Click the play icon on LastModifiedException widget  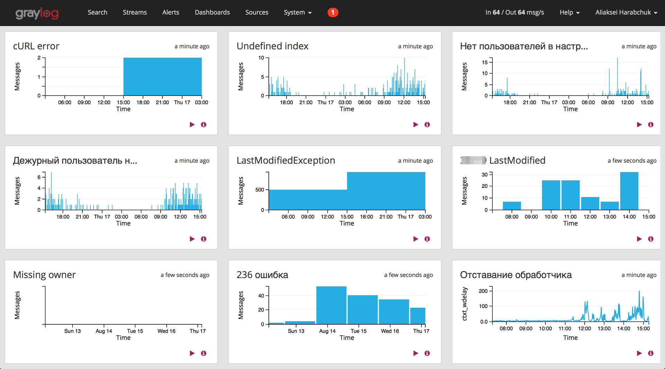tap(416, 239)
